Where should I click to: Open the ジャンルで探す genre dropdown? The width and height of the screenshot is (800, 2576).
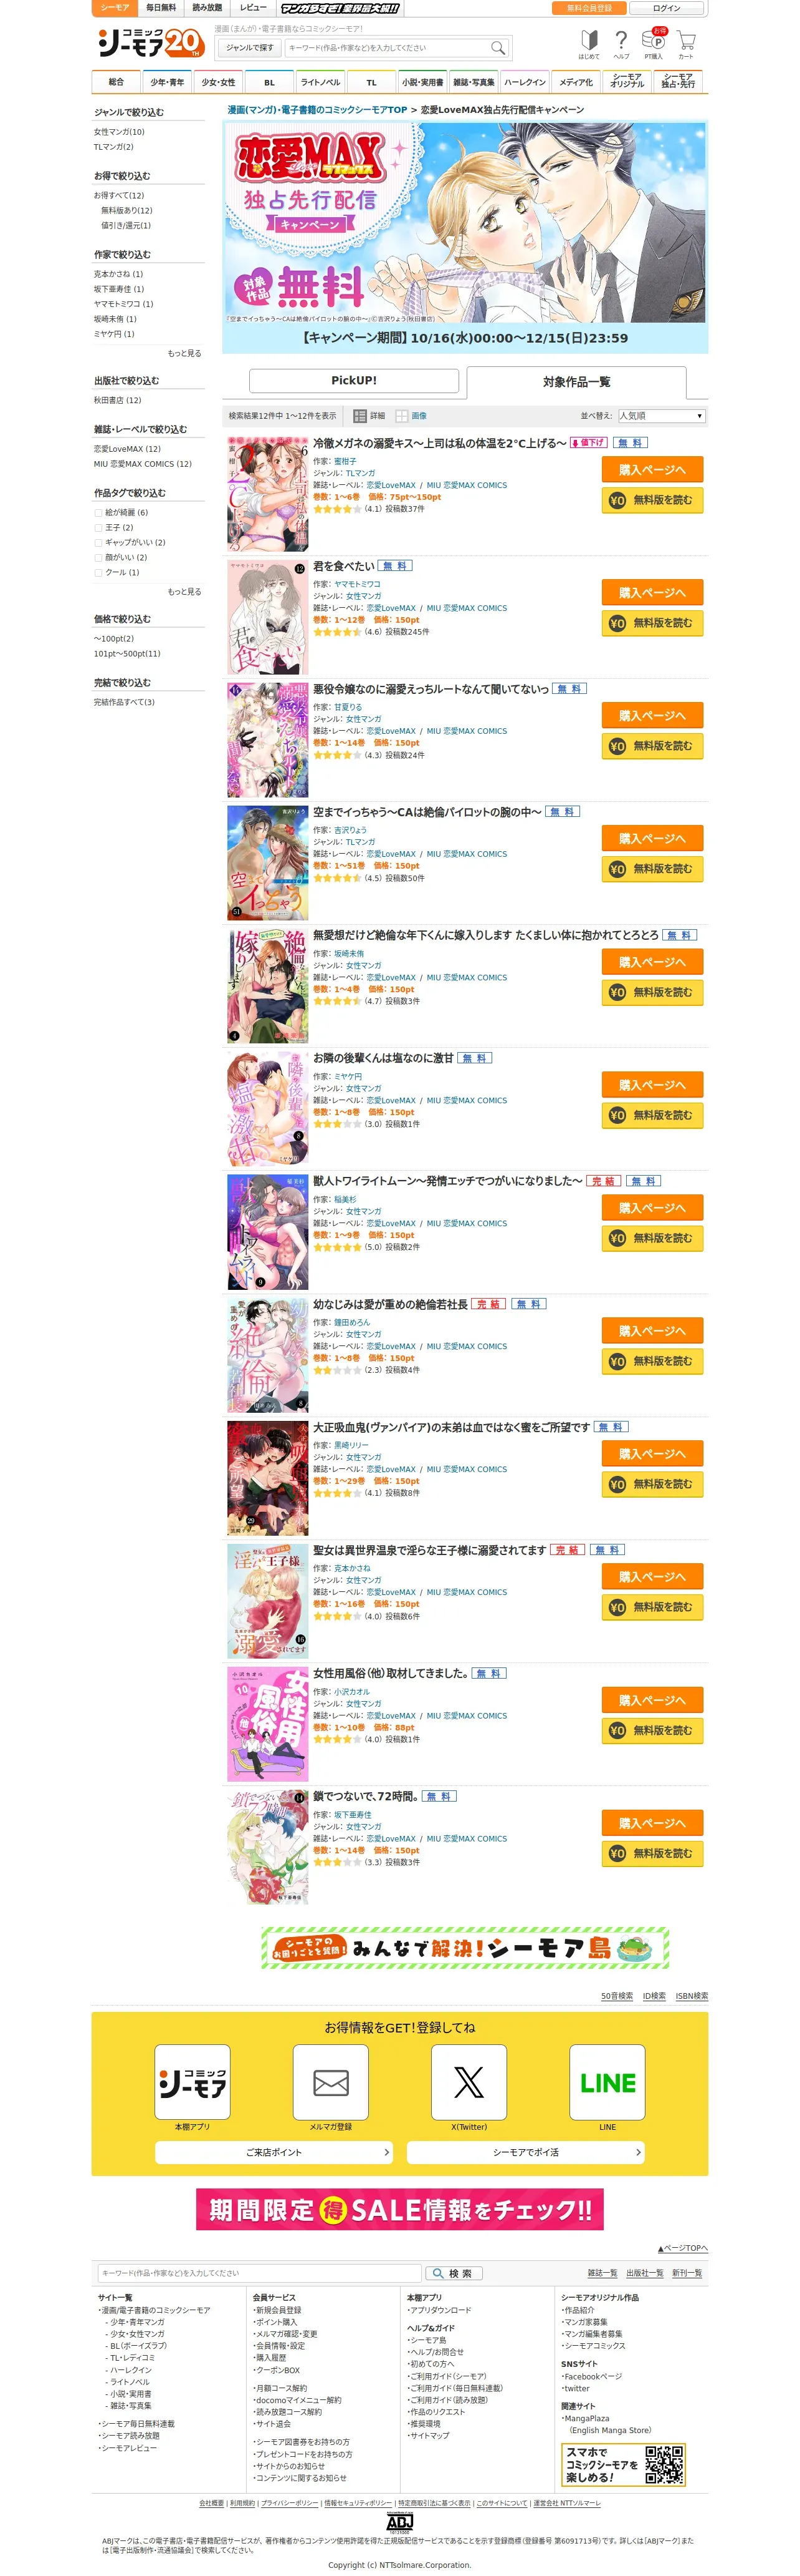250,48
